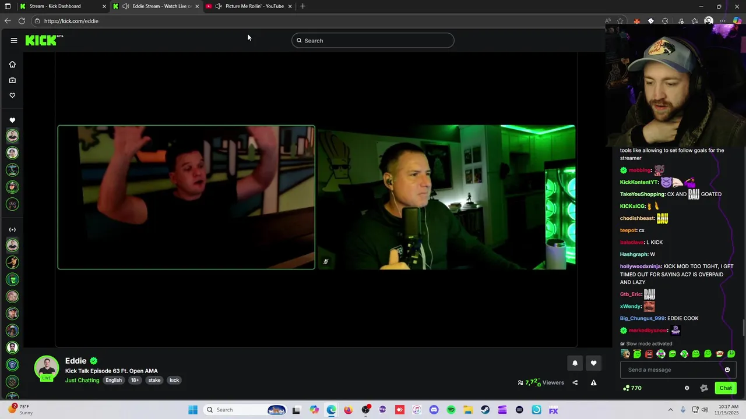Open the weather widget showing 75°F Sunny

20,410
